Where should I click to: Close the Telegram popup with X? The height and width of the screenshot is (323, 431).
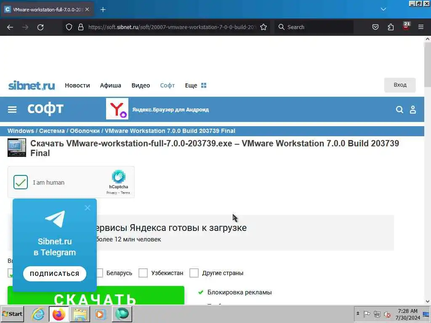88,208
